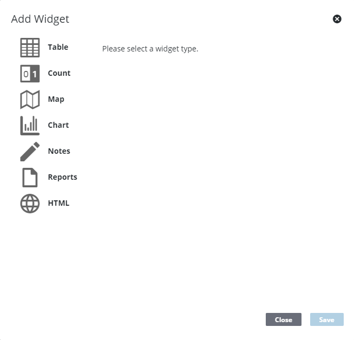Viewport: 354px width, 340px height.
Task: Pick the bar Chart widget icon
Action: click(x=30, y=126)
